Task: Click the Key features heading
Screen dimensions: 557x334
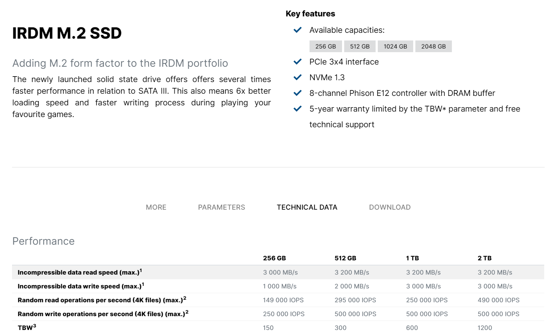Action: 310,13
